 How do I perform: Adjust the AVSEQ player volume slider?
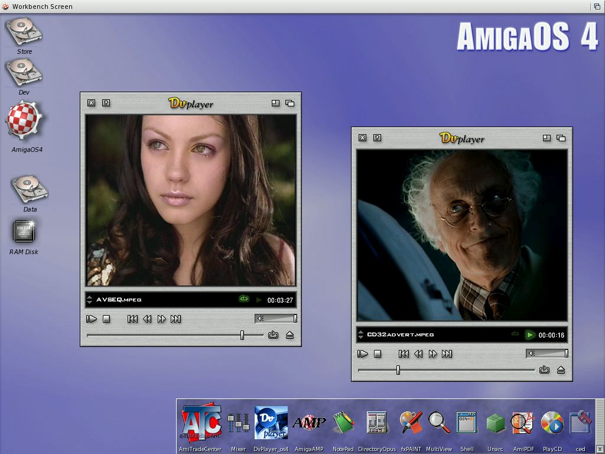276,319
